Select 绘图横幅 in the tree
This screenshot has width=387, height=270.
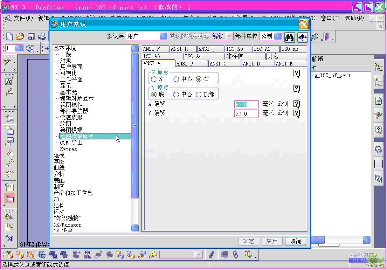pos(71,130)
